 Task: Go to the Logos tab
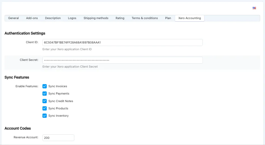(x=72, y=18)
